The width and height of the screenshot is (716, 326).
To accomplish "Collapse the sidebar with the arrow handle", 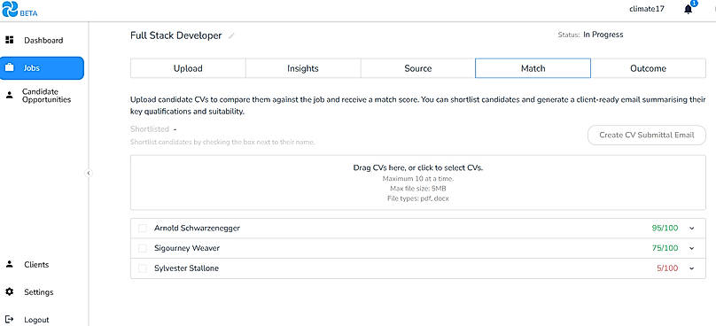I will pyautogui.click(x=89, y=173).
